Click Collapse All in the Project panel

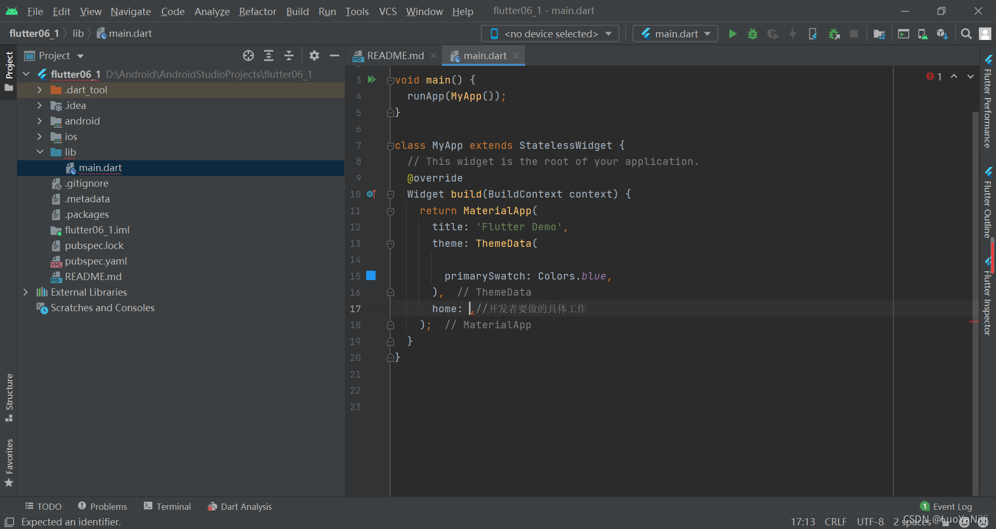289,55
